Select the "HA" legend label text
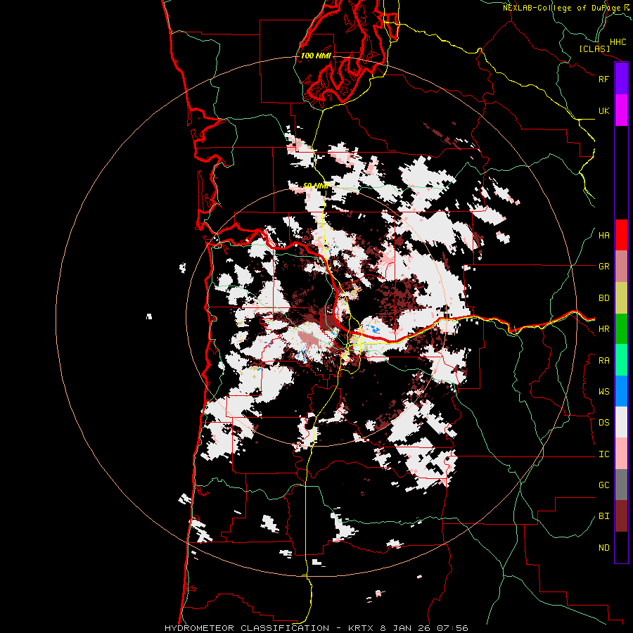This screenshot has height=633, width=633. [x=603, y=236]
